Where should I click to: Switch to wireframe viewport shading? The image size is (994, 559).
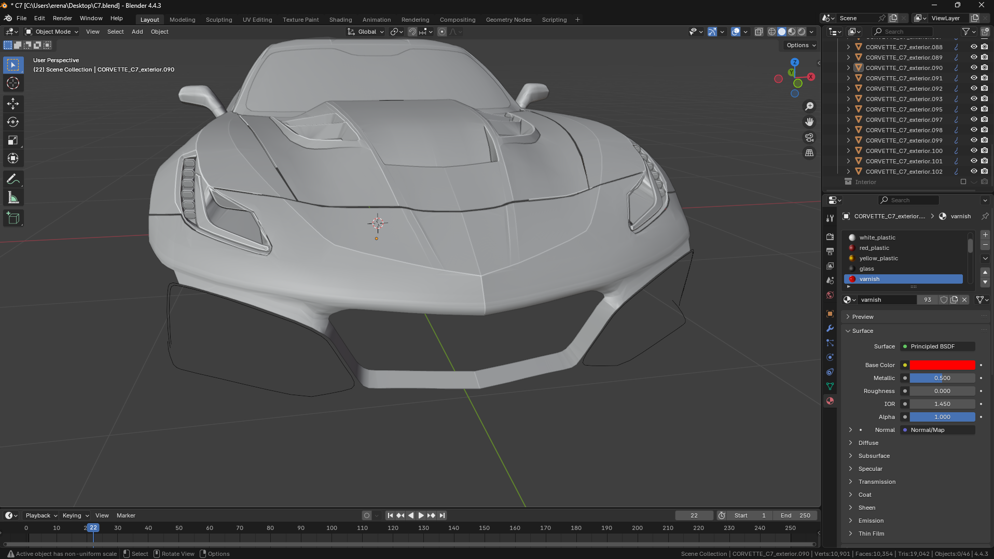point(772,32)
